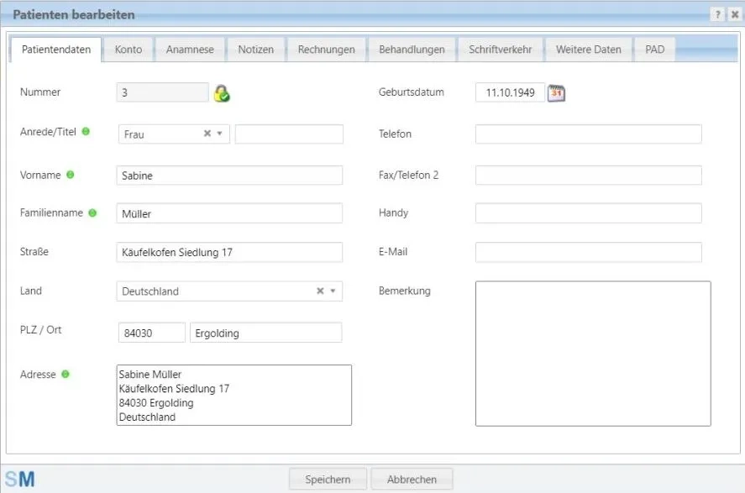Viewport: 745px width, 493px height.
Task: Click inside the Bemerkung text area
Action: point(592,353)
